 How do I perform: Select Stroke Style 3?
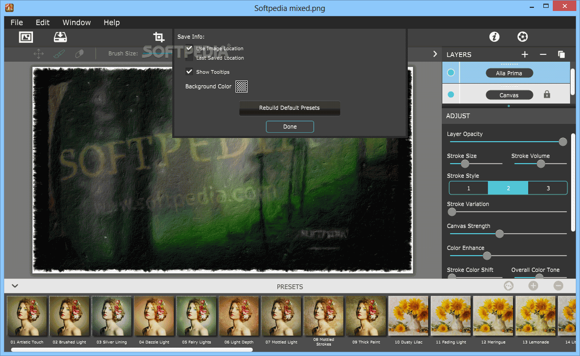click(548, 188)
